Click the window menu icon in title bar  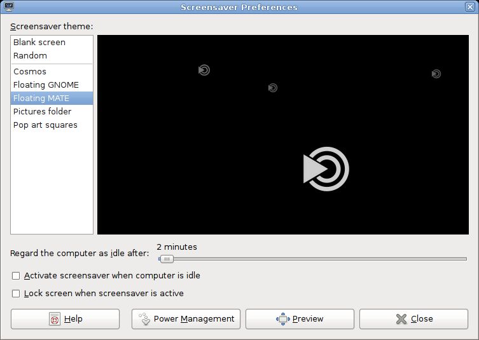pyautogui.click(x=8, y=7)
